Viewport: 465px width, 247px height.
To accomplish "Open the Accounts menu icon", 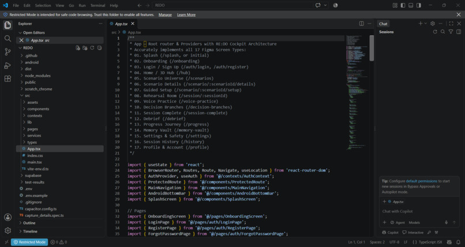I will [7, 217].
